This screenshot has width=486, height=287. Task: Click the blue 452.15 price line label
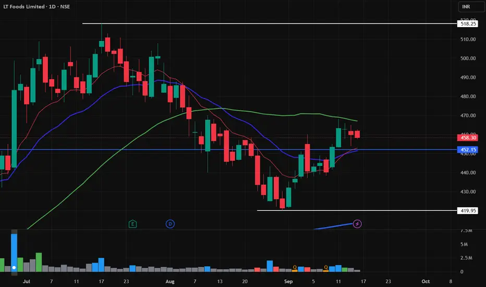467,150
